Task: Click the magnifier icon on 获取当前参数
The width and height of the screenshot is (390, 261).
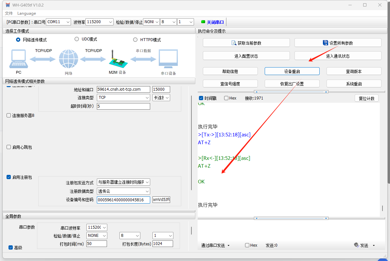Action: click(234, 43)
